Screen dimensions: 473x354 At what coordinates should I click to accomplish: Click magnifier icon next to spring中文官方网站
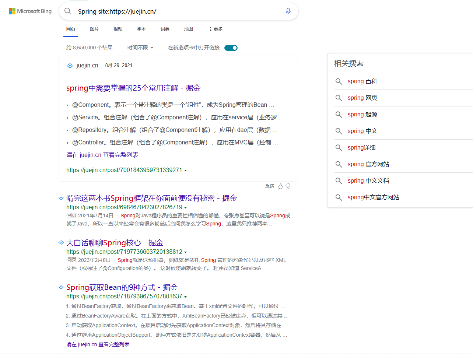click(339, 197)
